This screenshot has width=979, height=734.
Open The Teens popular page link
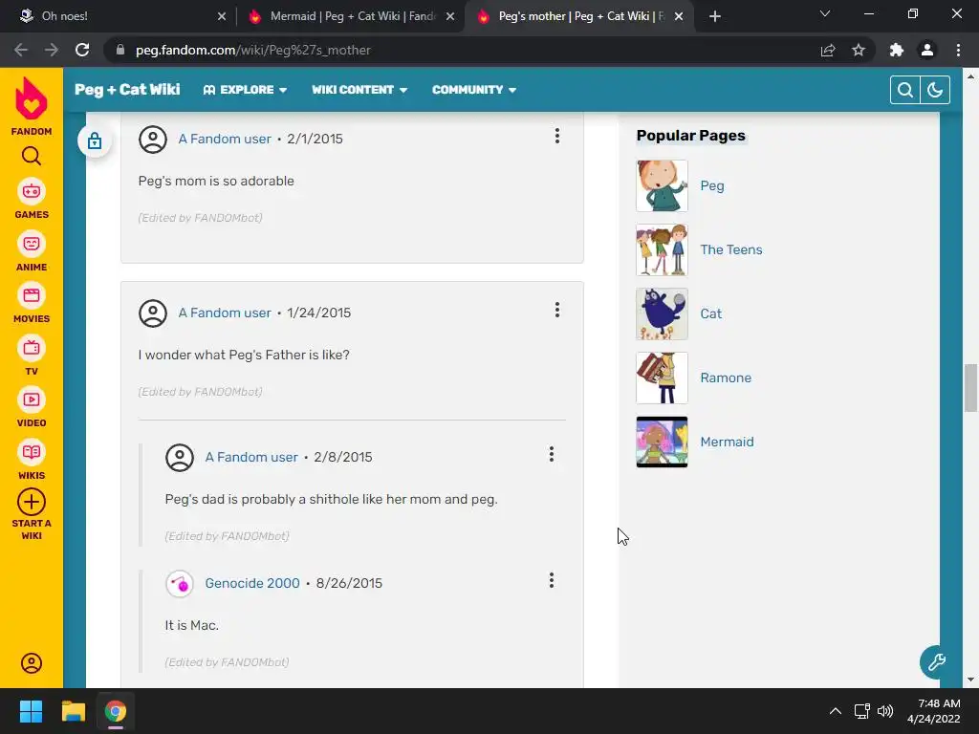(731, 249)
